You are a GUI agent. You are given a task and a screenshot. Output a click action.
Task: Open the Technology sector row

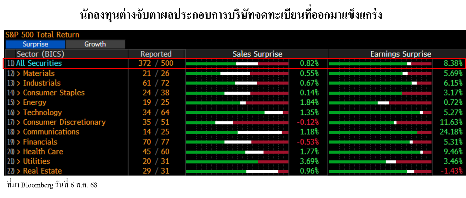click(42, 112)
